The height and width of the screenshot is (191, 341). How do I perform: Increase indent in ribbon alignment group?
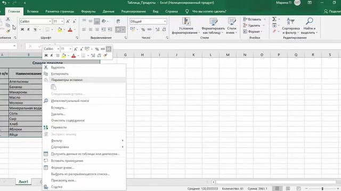(x=110, y=30)
